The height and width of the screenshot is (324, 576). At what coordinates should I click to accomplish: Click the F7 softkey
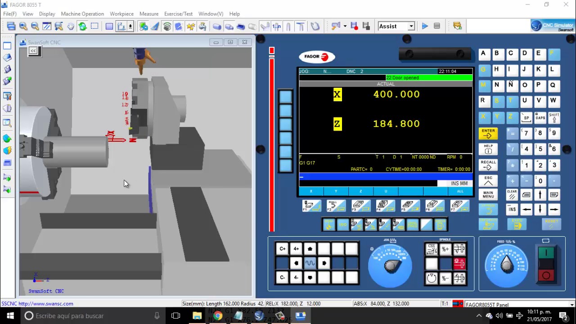click(x=459, y=206)
